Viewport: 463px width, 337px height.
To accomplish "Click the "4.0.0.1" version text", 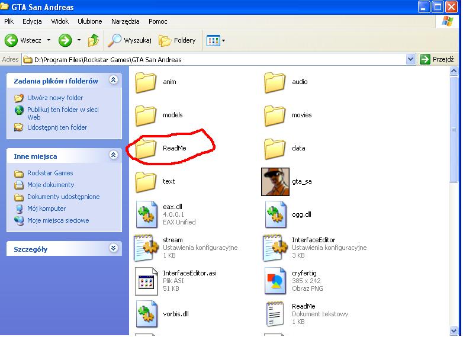I will pos(173,214).
